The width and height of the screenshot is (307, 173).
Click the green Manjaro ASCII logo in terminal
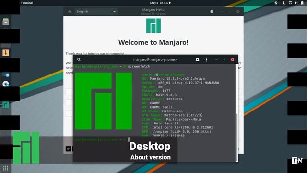104,101
